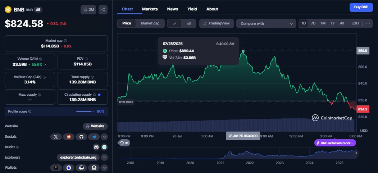Visit the BNB Website link
Viewport: 378px width, 173px height.
coord(95,126)
